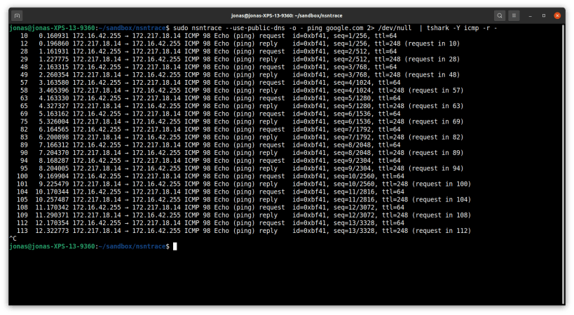Image resolution: width=574 pixels, height=315 pixels.
Task: Click packet 101 reply line
Action: coord(244,185)
